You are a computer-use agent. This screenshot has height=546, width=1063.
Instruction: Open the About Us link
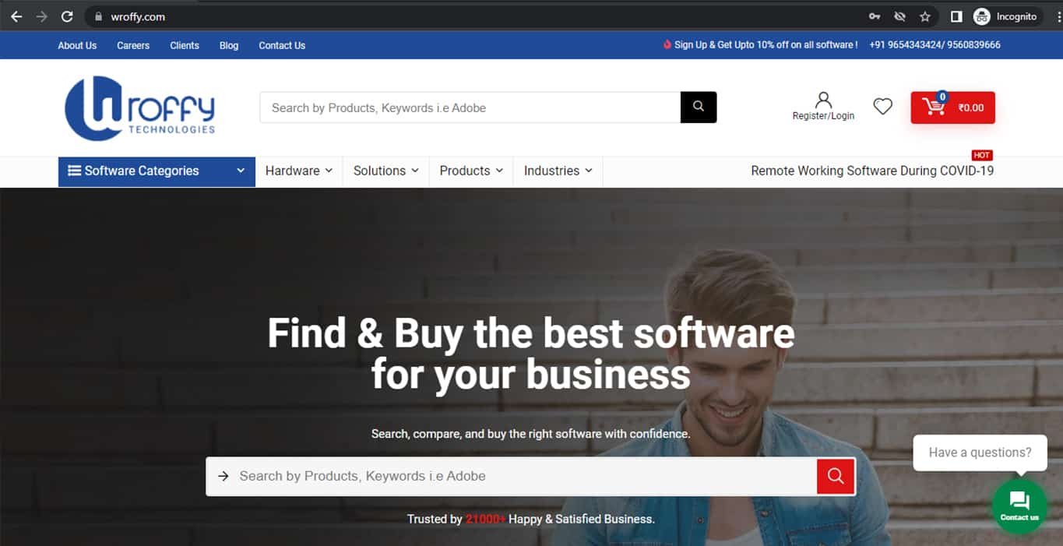pyautogui.click(x=77, y=45)
